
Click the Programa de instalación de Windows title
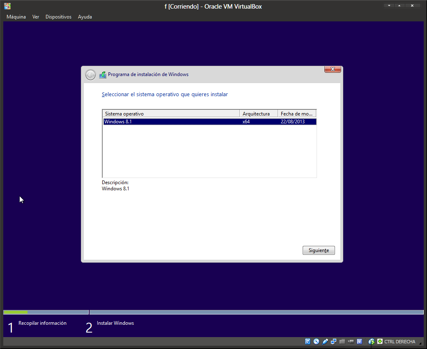148,74
